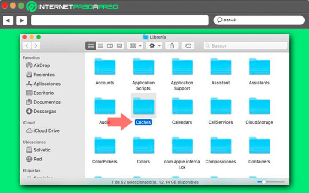Select Recientes in the sidebar
309x193 pixels.
[x=43, y=75]
